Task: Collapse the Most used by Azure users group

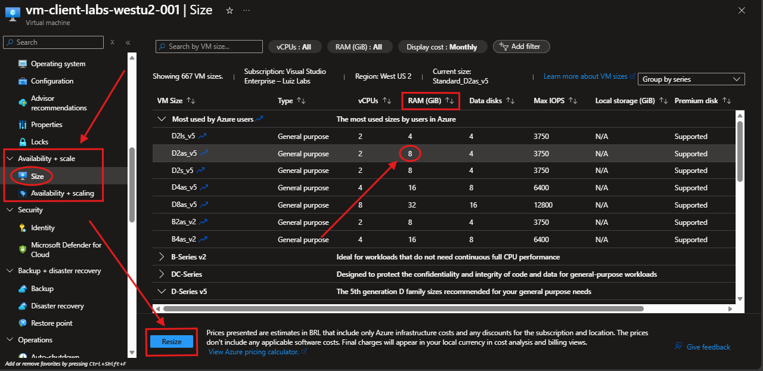Action: pos(162,119)
